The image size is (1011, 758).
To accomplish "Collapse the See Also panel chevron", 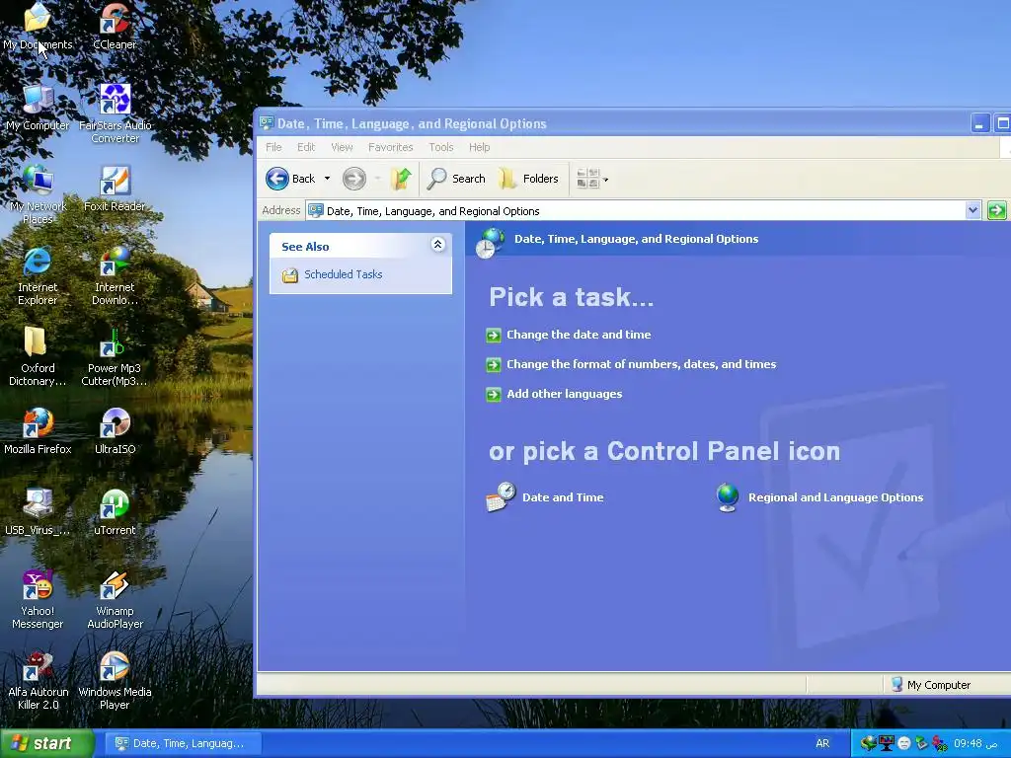I will pos(437,245).
